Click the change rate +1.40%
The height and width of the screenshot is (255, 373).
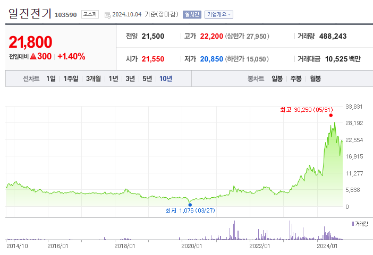click(71, 56)
